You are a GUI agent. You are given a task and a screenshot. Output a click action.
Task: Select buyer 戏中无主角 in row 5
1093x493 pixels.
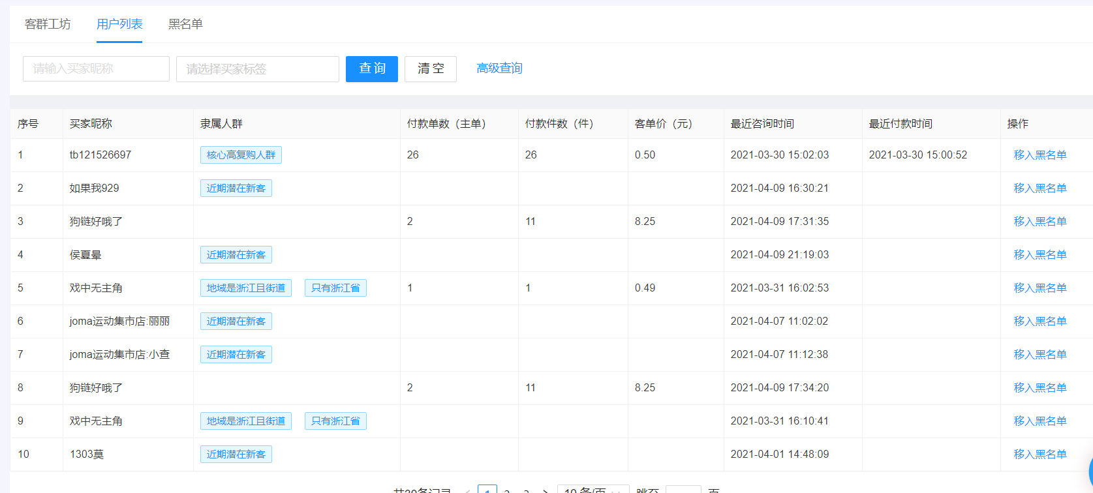96,288
